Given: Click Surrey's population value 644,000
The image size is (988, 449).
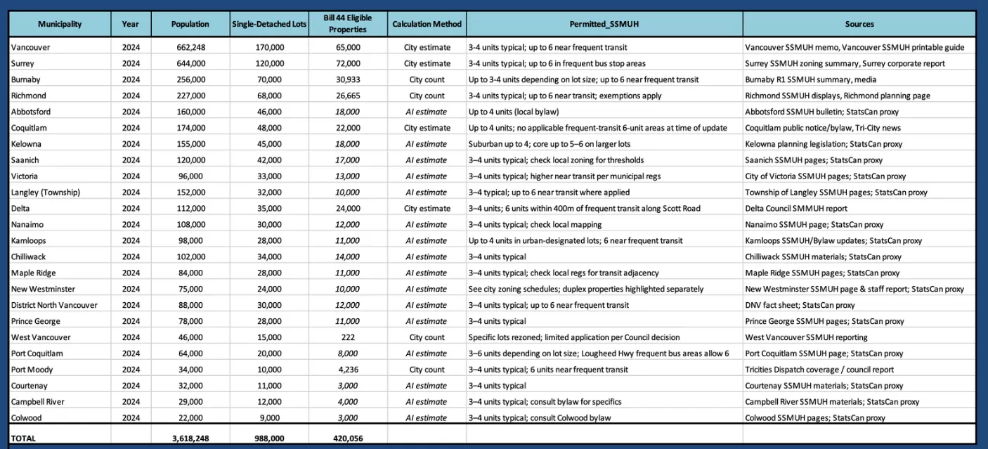Looking at the screenshot, I should pos(190,63).
